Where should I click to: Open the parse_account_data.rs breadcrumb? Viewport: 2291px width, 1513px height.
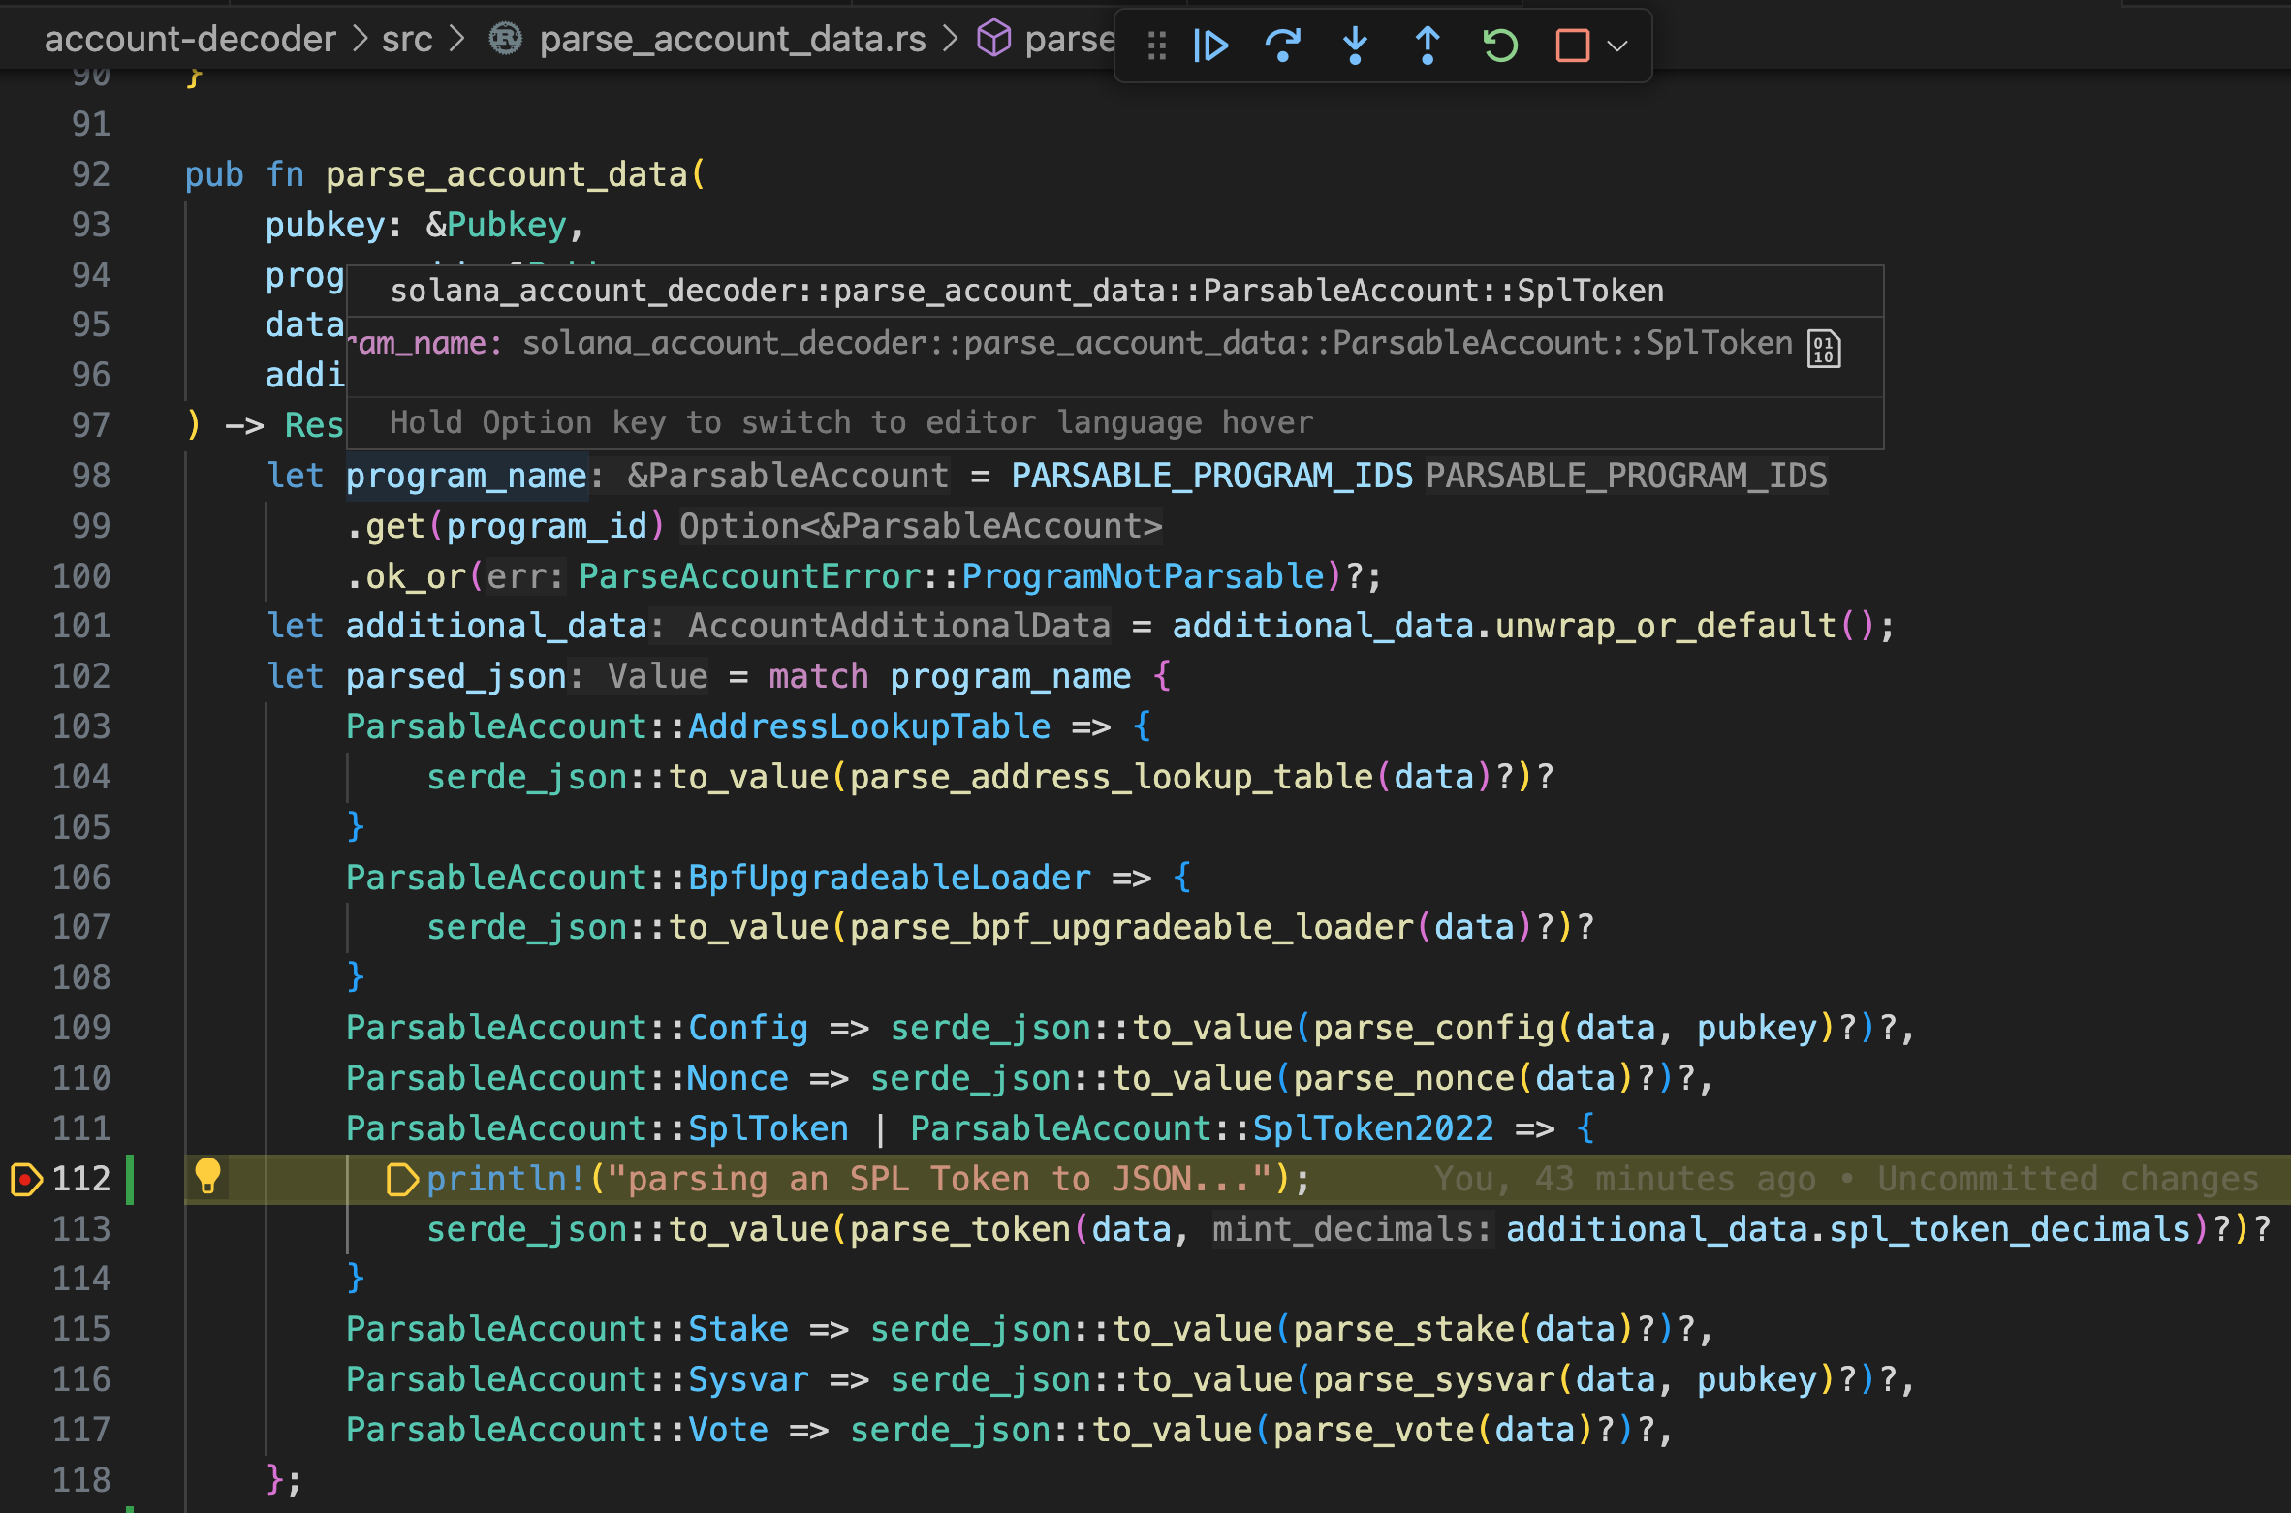(733, 39)
